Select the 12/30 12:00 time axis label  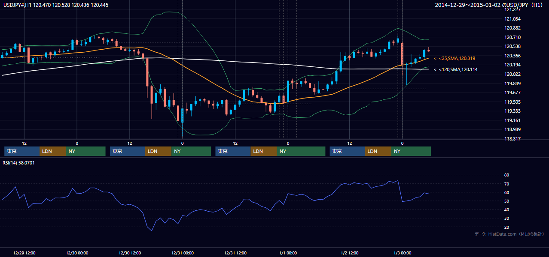tap(130, 253)
